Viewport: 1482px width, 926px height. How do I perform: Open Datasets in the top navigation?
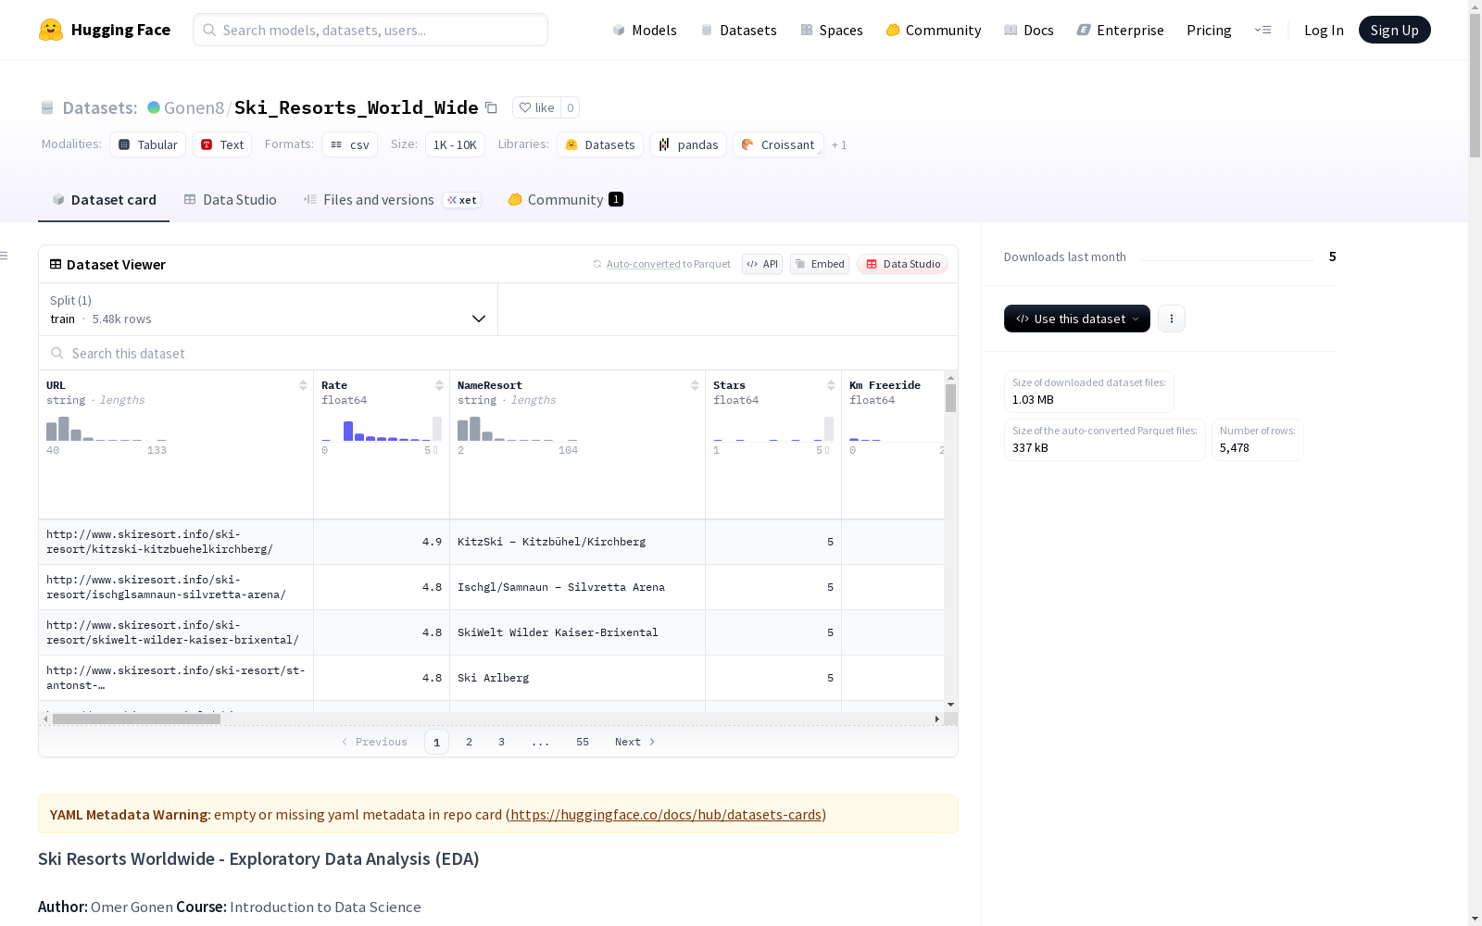tap(738, 30)
